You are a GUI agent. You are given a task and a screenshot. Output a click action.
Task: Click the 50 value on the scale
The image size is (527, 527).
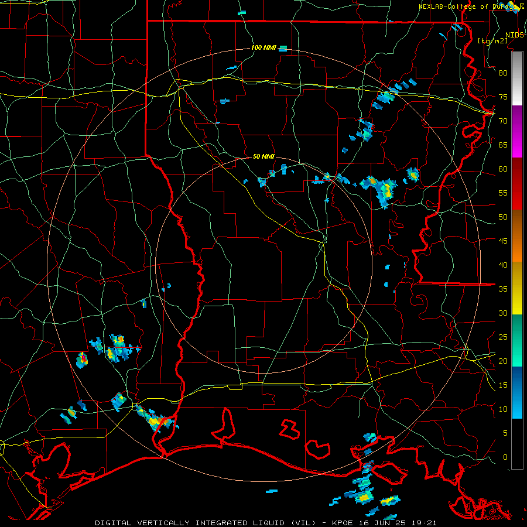[503, 217]
